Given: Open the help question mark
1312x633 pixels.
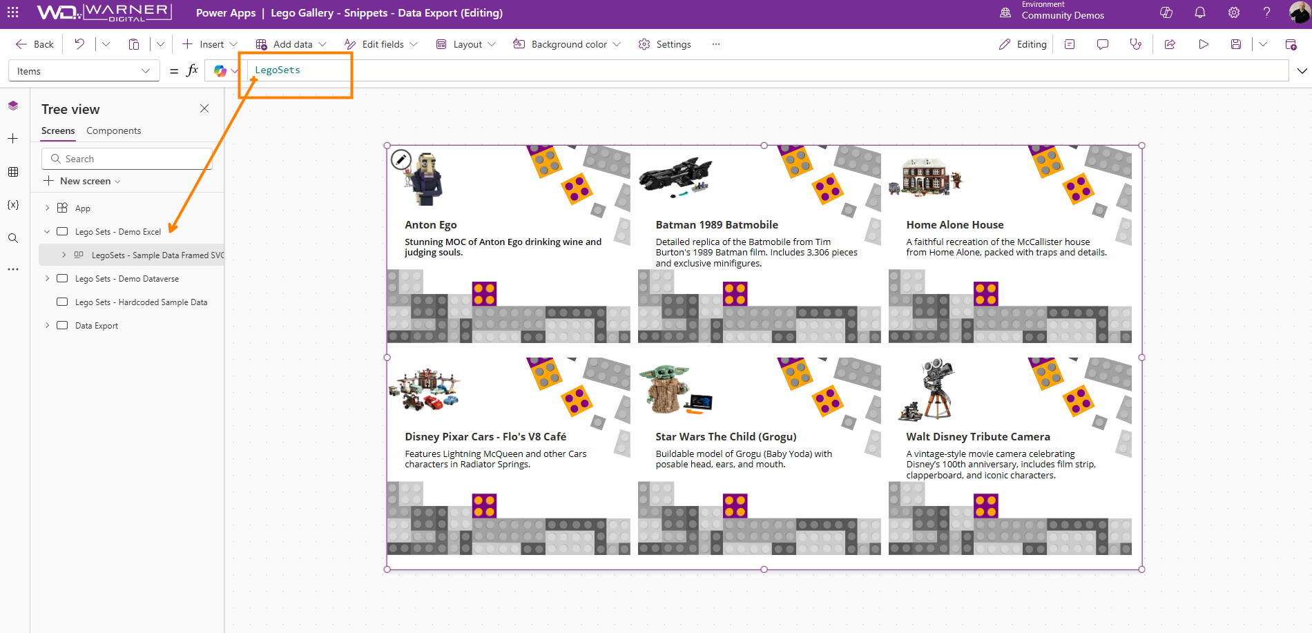Looking at the screenshot, I should 1267,12.
